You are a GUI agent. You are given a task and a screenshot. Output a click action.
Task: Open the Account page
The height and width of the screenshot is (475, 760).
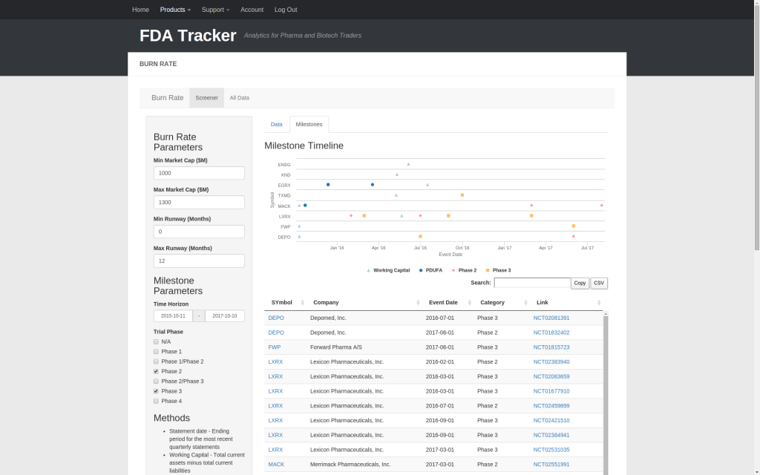point(252,10)
